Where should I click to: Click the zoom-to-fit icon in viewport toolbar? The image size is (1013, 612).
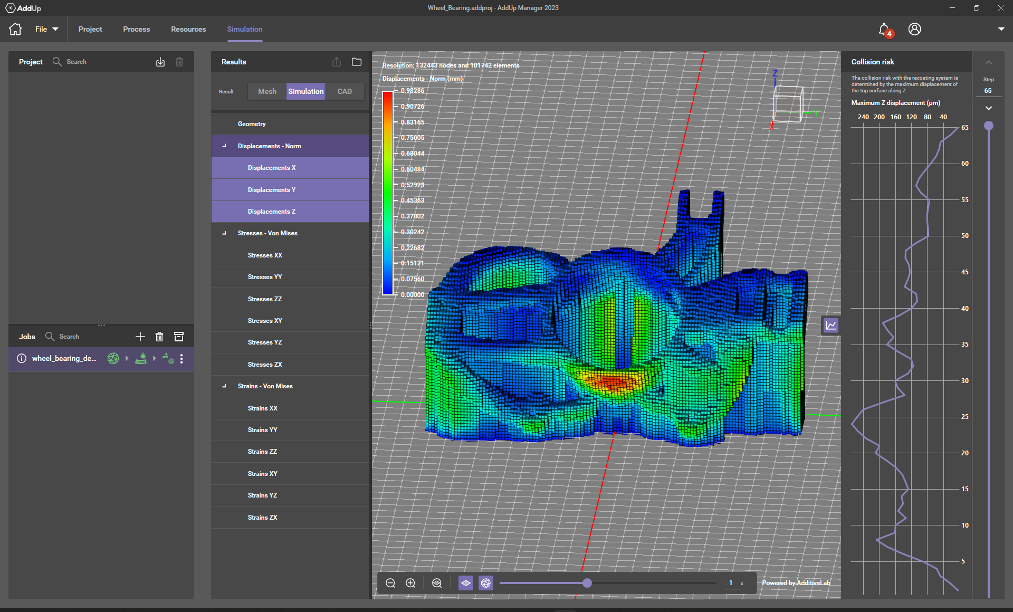pos(436,583)
